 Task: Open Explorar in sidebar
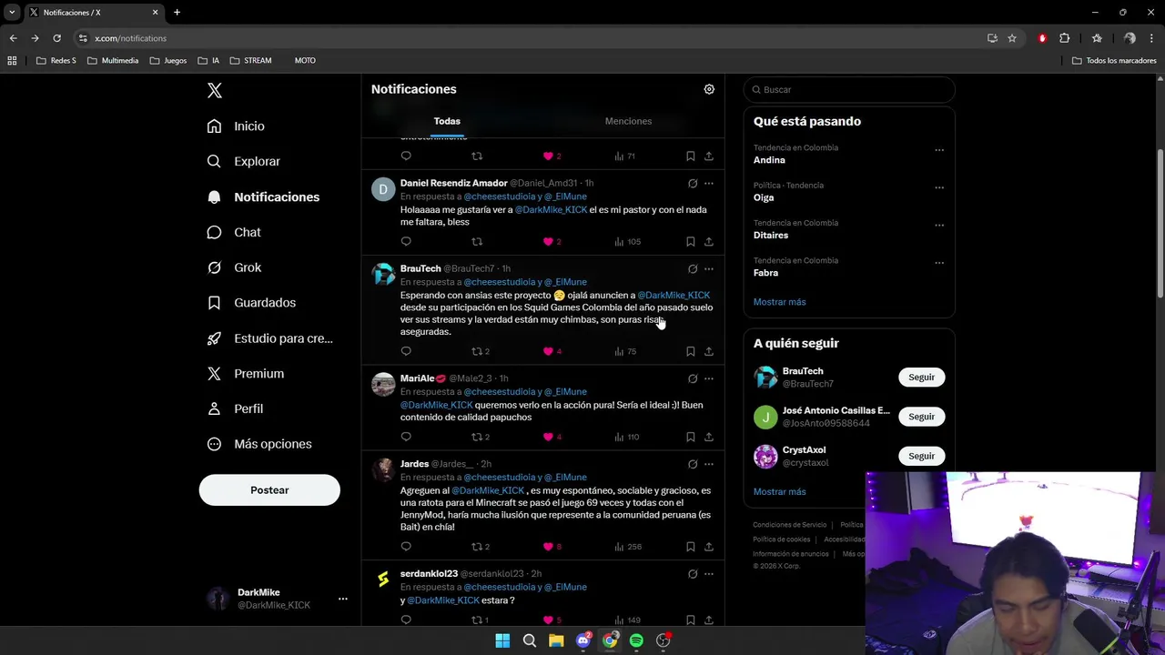tap(244, 161)
